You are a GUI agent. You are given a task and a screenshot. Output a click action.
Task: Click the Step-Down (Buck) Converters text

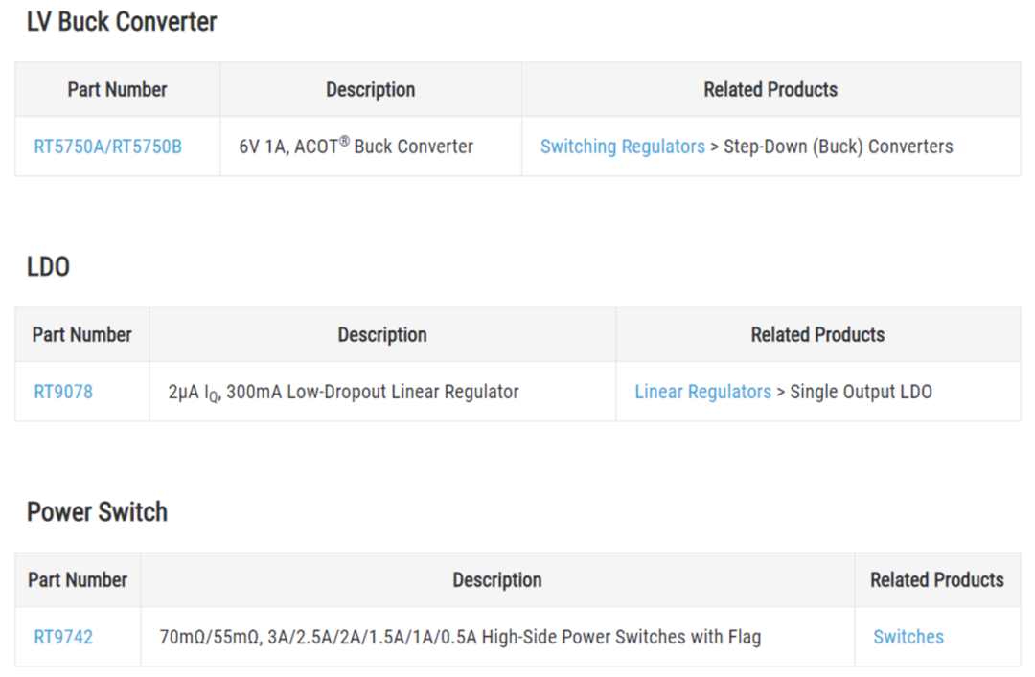point(838,147)
